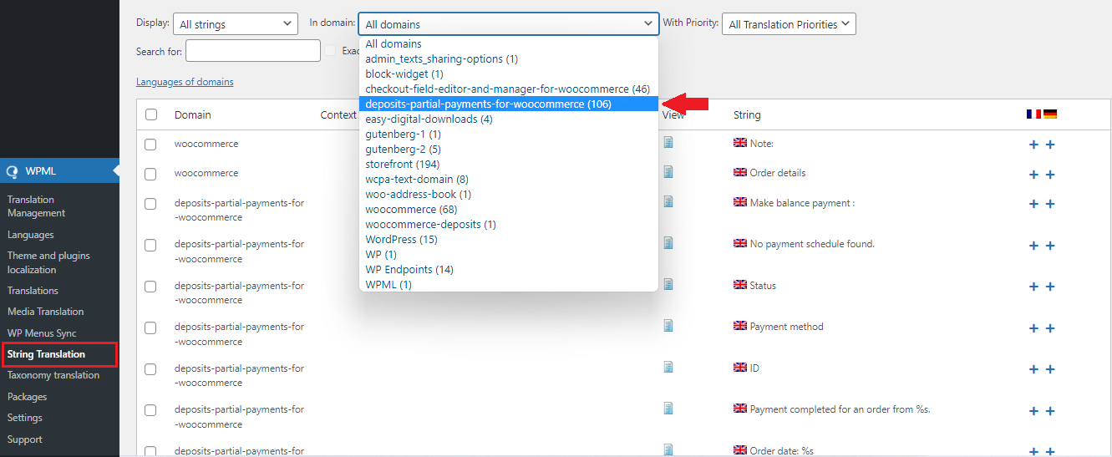Open view icon for No payment schedule found
This screenshot has height=457, width=1112.
click(x=668, y=242)
